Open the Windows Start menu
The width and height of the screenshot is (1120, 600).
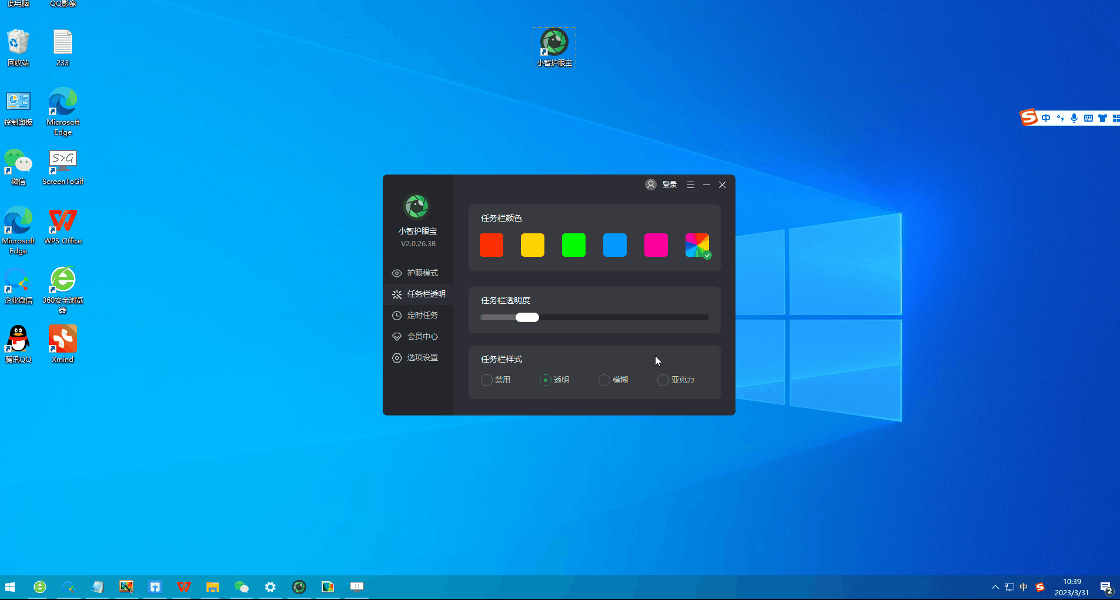(10, 587)
